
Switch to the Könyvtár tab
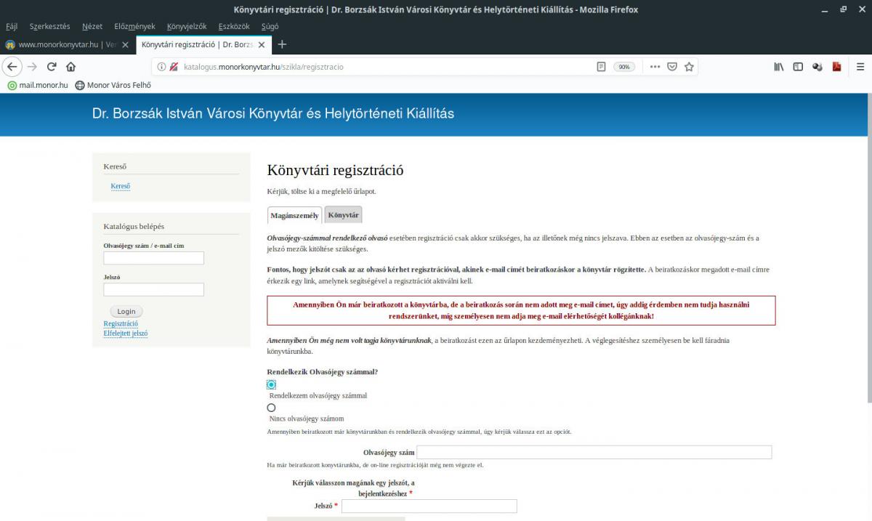(x=343, y=215)
